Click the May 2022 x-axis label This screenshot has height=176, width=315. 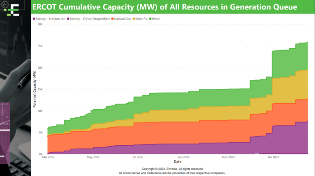[93, 157]
